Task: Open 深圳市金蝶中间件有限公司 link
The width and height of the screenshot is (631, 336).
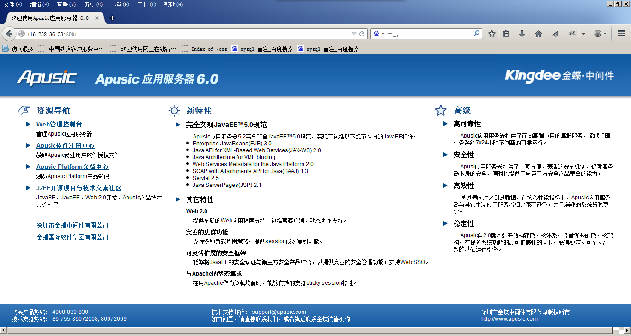Action: [73, 225]
